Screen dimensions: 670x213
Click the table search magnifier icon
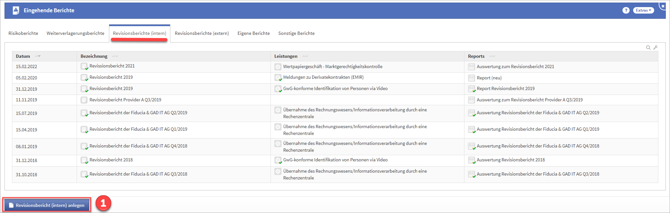[x=648, y=47]
